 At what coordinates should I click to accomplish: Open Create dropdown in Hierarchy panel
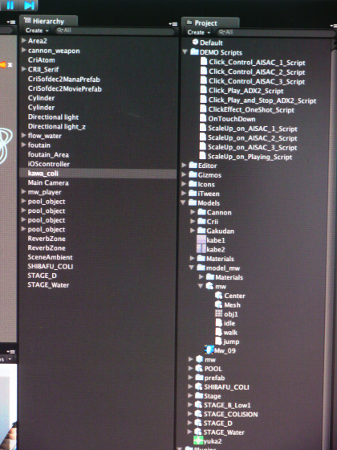pos(37,31)
